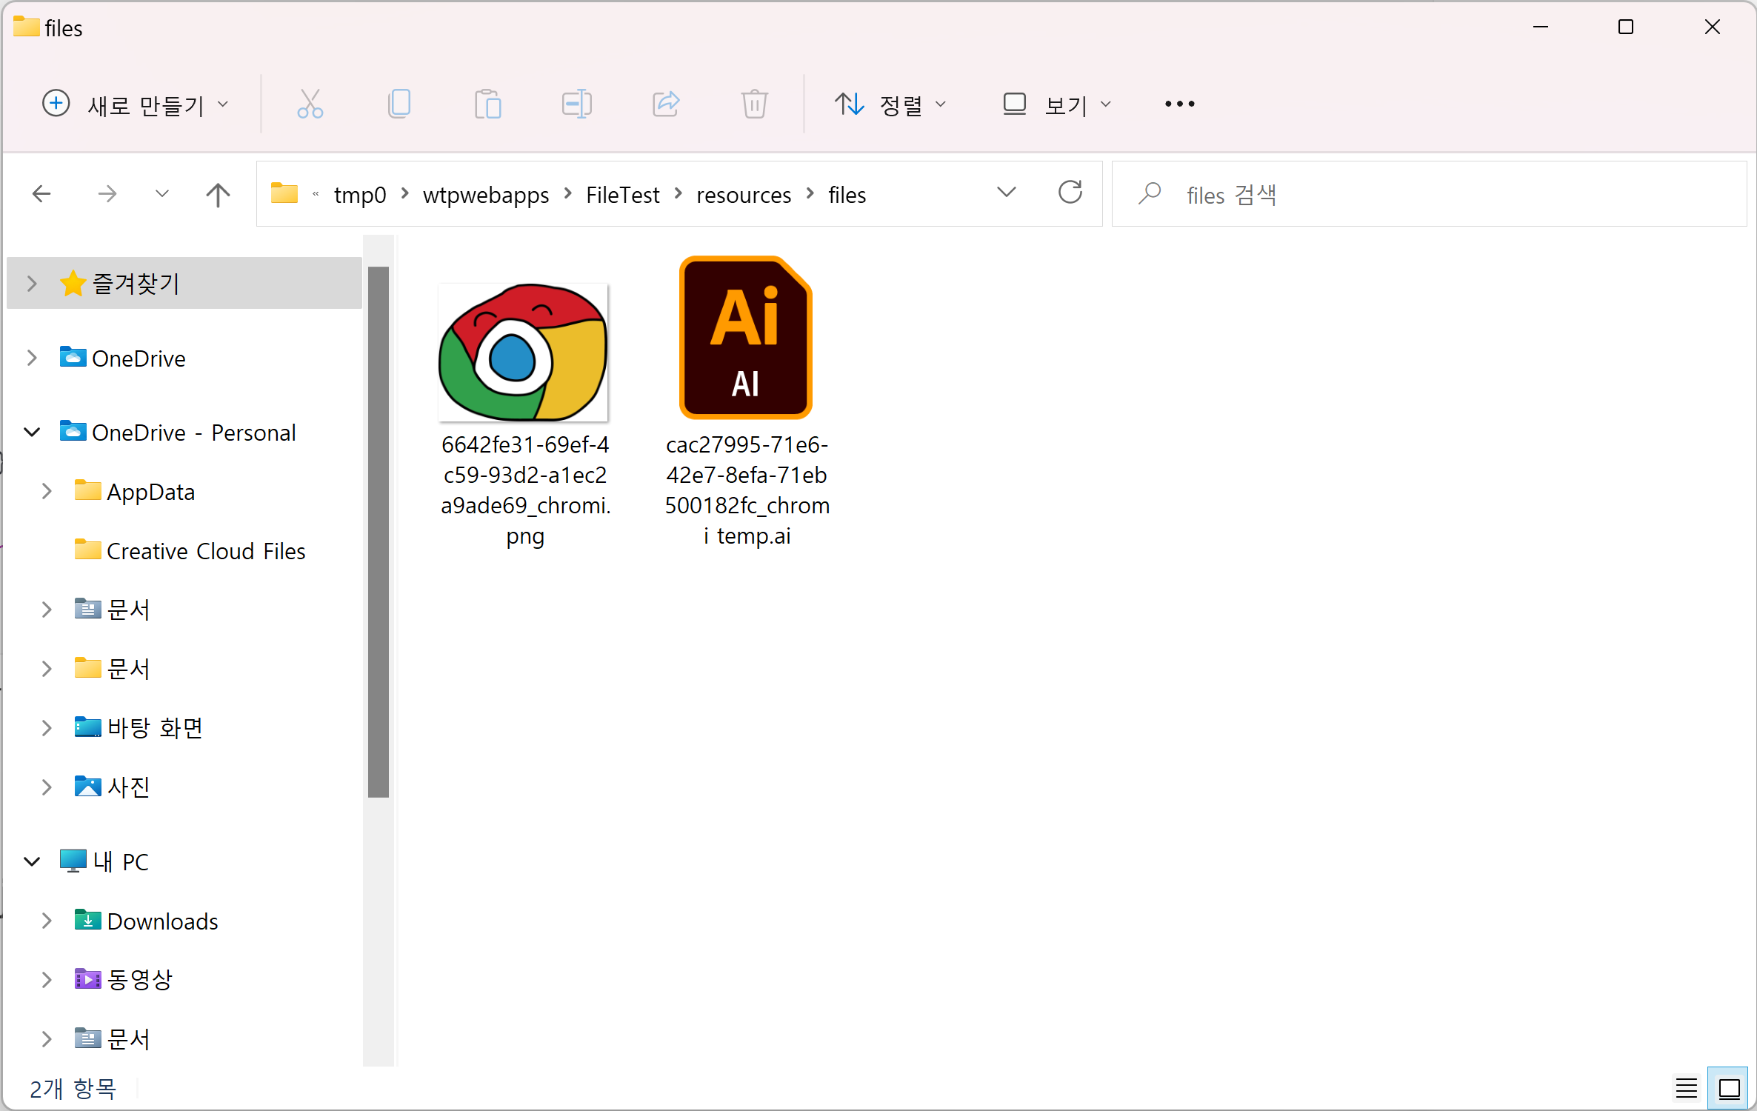This screenshot has height=1111, width=1757.
Task: Click the resources breadcrumb segment
Action: 744,195
